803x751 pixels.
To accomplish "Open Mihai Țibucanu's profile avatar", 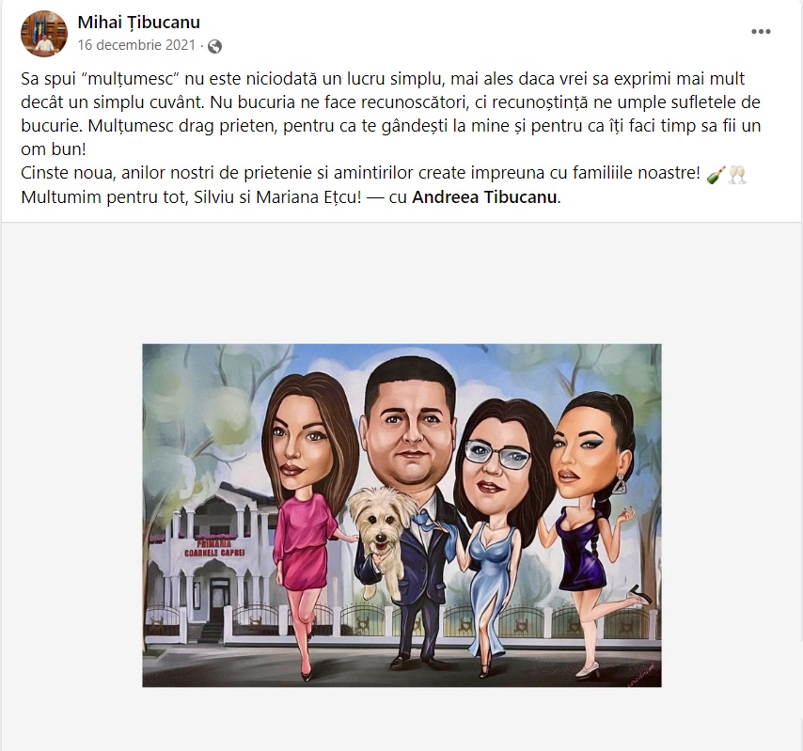I will (x=44, y=34).
